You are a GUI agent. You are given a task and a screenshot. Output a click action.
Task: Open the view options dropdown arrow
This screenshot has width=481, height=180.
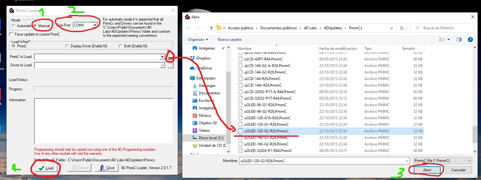pos(448,40)
